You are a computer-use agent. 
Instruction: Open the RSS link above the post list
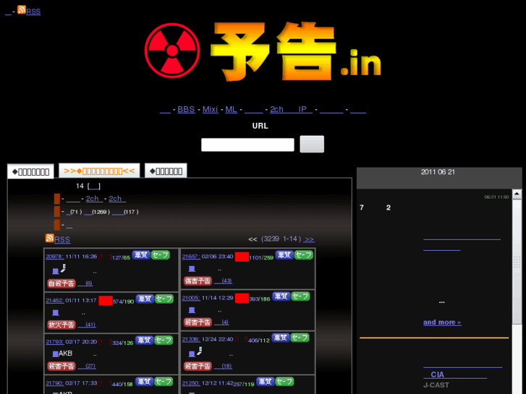point(62,240)
